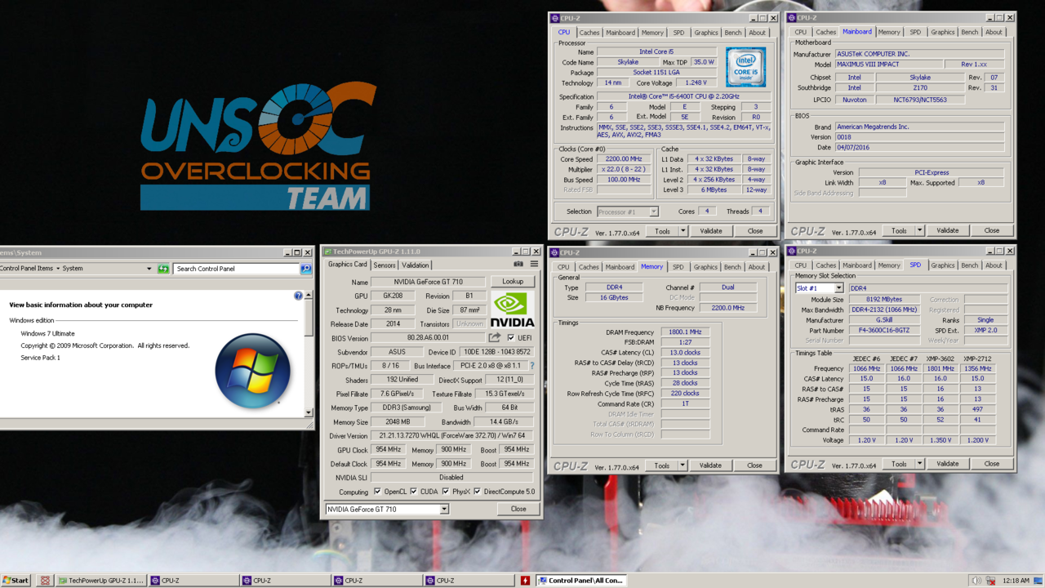
Task: Expand Tools arrow in CPU-Z Mainboard window
Action: click(919, 230)
